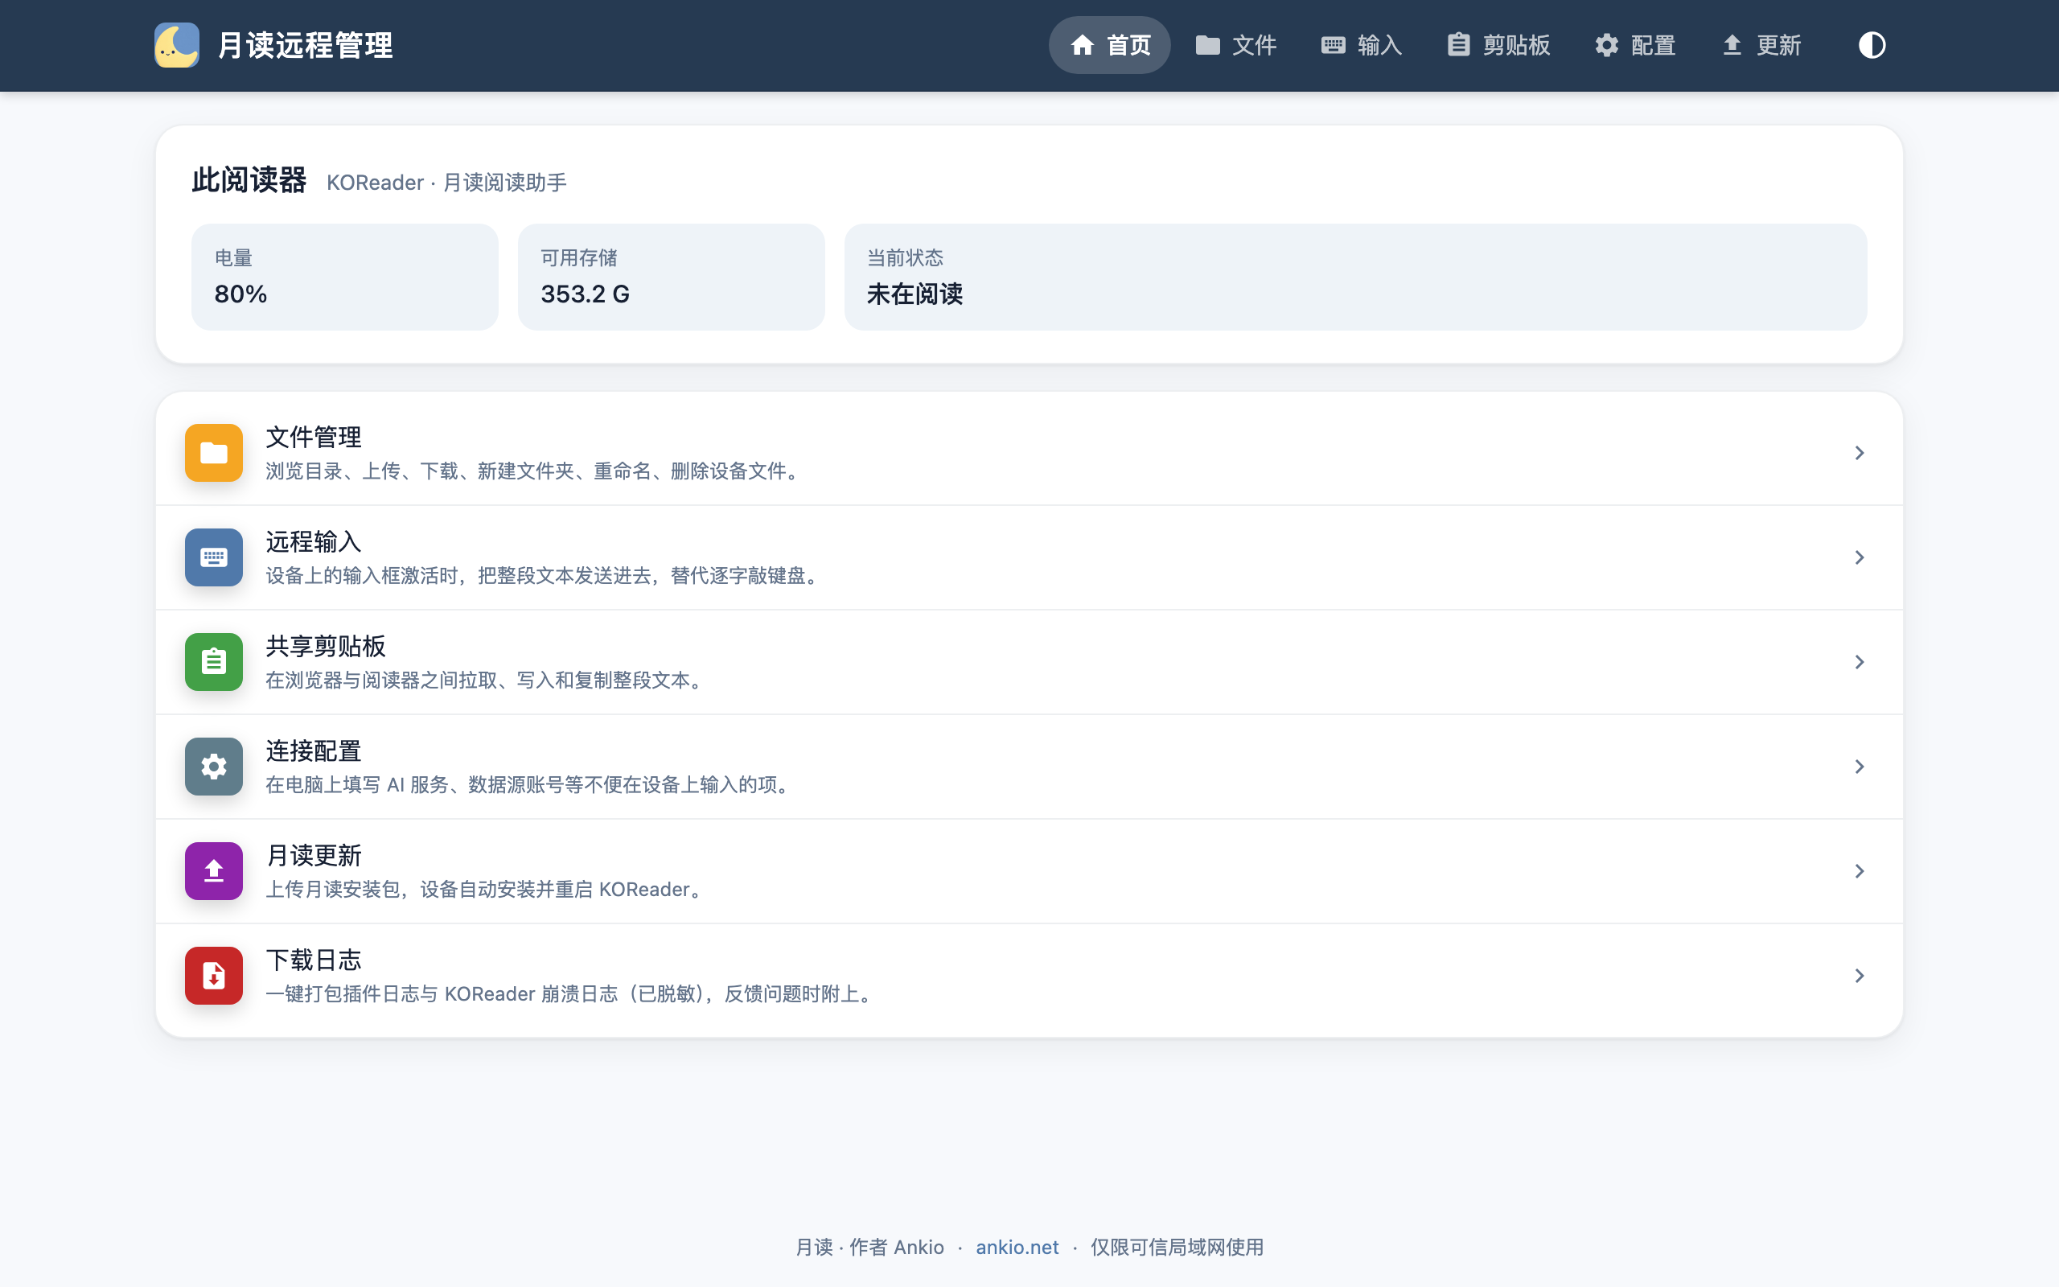This screenshot has height=1287, width=2059.
Task: Expand the 远程输入 row chevron
Action: coord(1859,557)
